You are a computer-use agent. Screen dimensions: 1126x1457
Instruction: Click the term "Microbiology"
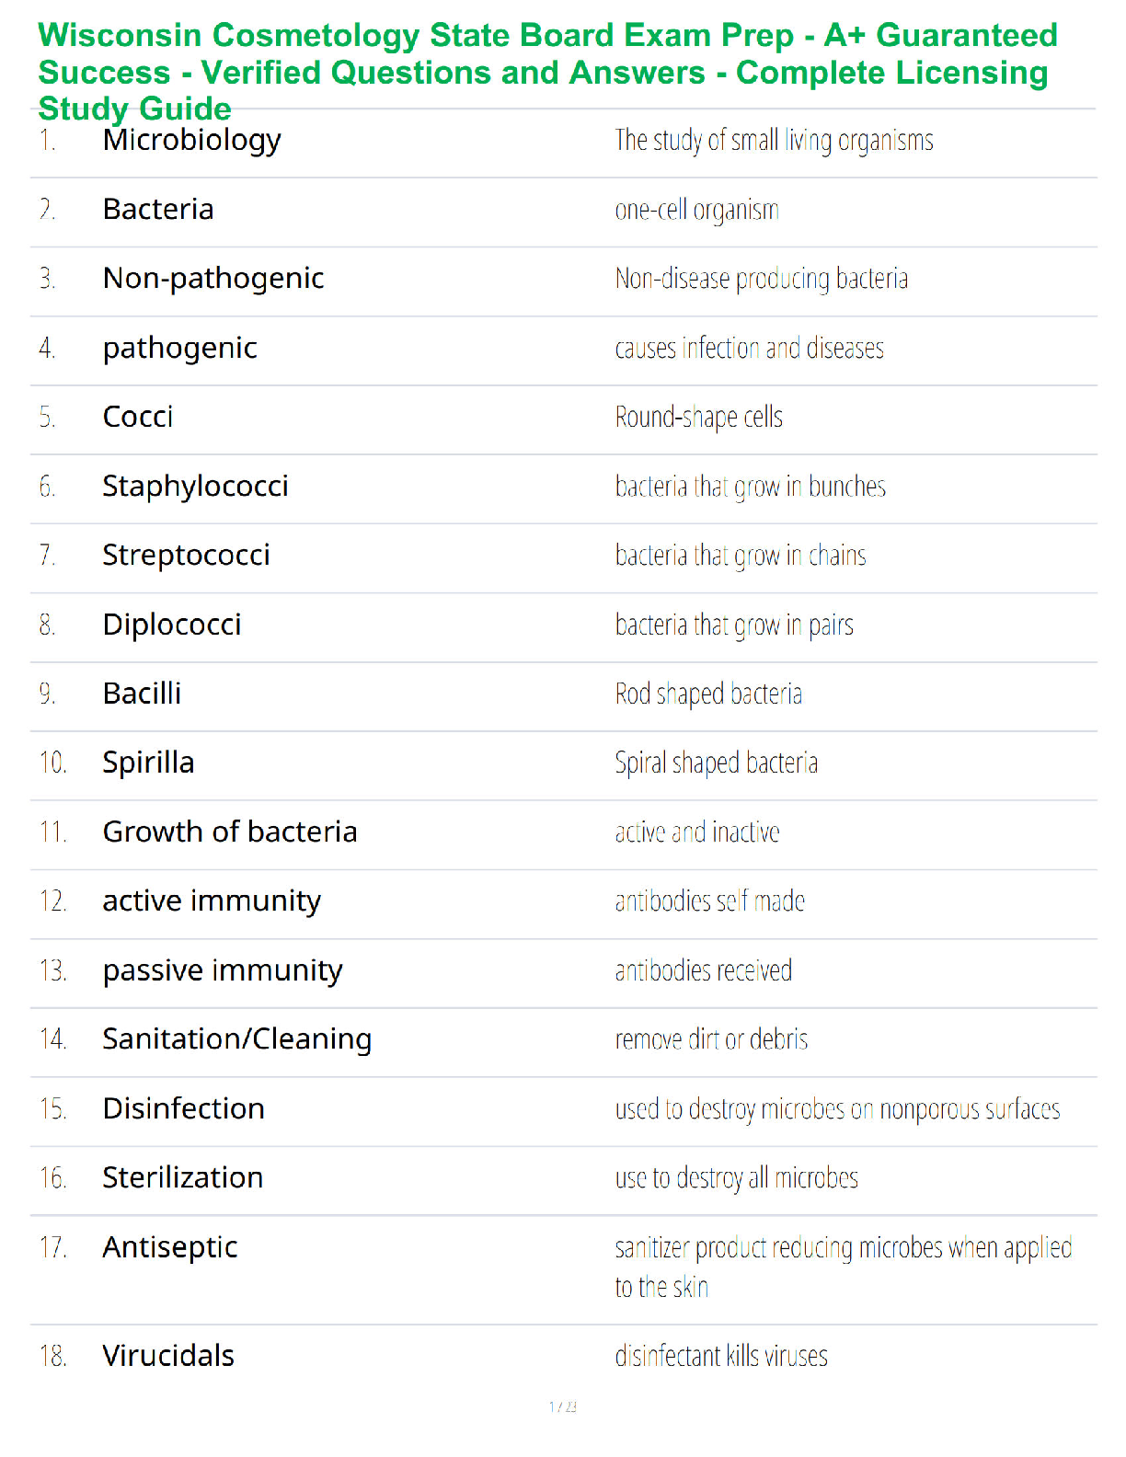[x=191, y=141]
